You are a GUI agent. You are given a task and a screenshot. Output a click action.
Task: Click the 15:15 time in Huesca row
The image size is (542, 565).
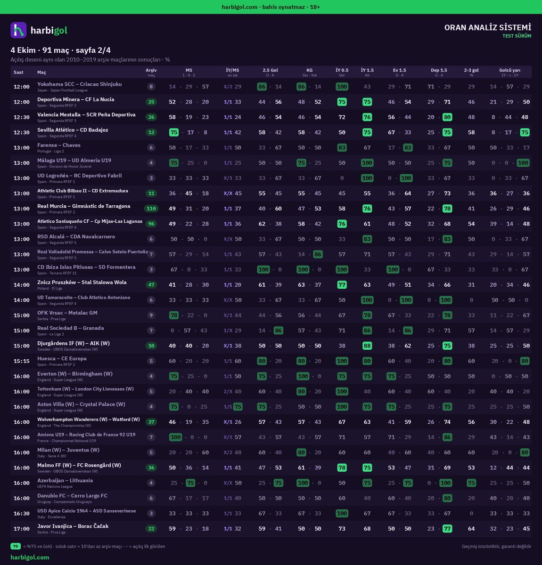(22, 361)
